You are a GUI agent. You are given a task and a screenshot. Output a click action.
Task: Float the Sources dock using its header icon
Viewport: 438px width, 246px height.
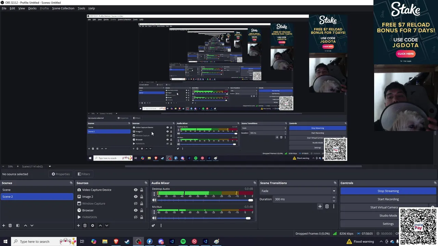click(x=146, y=183)
